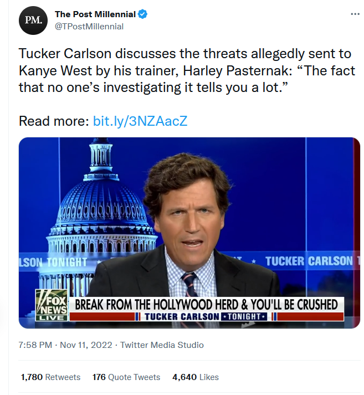This screenshot has width=364, height=395.
Task: Click the @TPostMillennial handle
Action: point(89,27)
